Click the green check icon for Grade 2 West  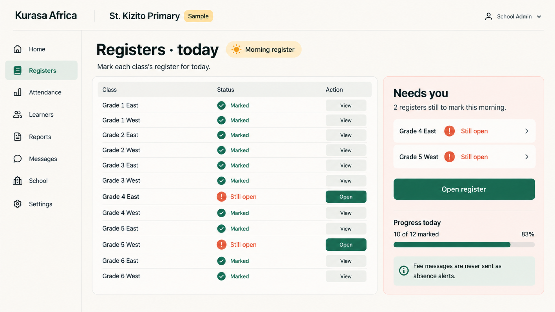click(x=221, y=150)
